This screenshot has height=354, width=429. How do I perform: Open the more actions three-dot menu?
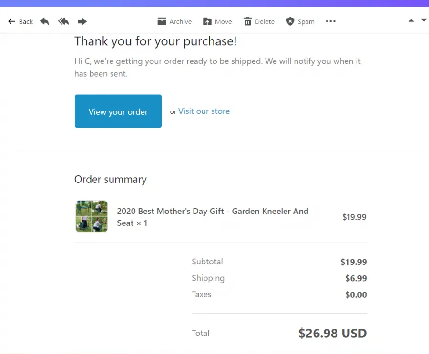pyautogui.click(x=330, y=21)
